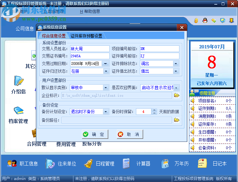The width and height of the screenshot is (238, 182).
Task: Edit the 交易人员姓名 field
Action: (x=90, y=49)
